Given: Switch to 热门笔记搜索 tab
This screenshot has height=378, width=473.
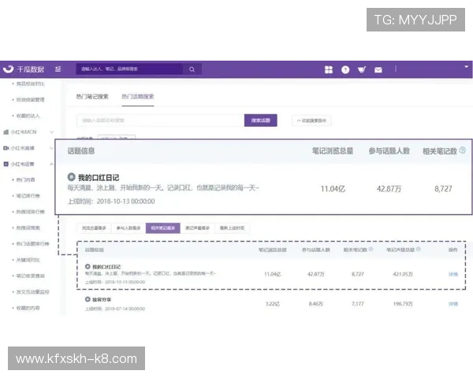Looking at the screenshot, I should (92, 96).
